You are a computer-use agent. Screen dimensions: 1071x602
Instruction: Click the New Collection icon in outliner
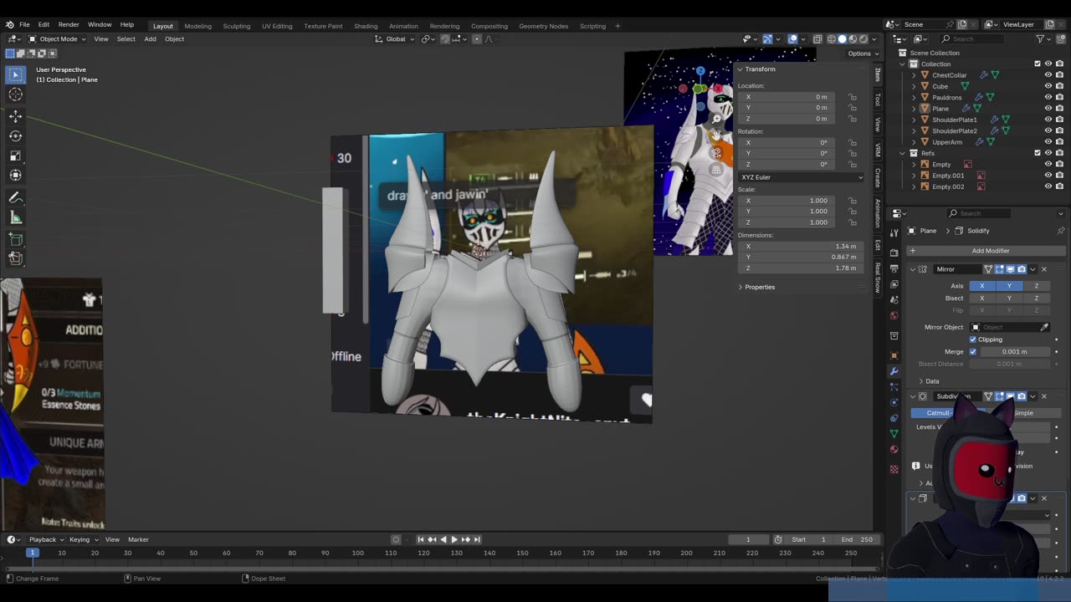point(1059,38)
